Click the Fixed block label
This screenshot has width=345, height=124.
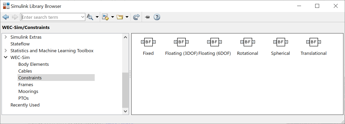pos(148,53)
